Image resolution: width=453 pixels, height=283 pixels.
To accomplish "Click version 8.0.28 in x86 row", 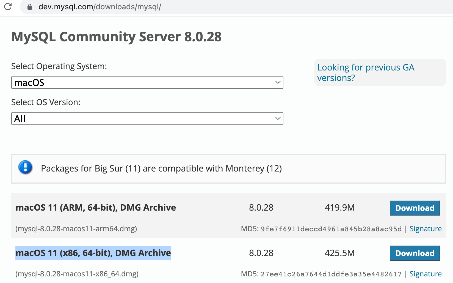I will click(261, 253).
